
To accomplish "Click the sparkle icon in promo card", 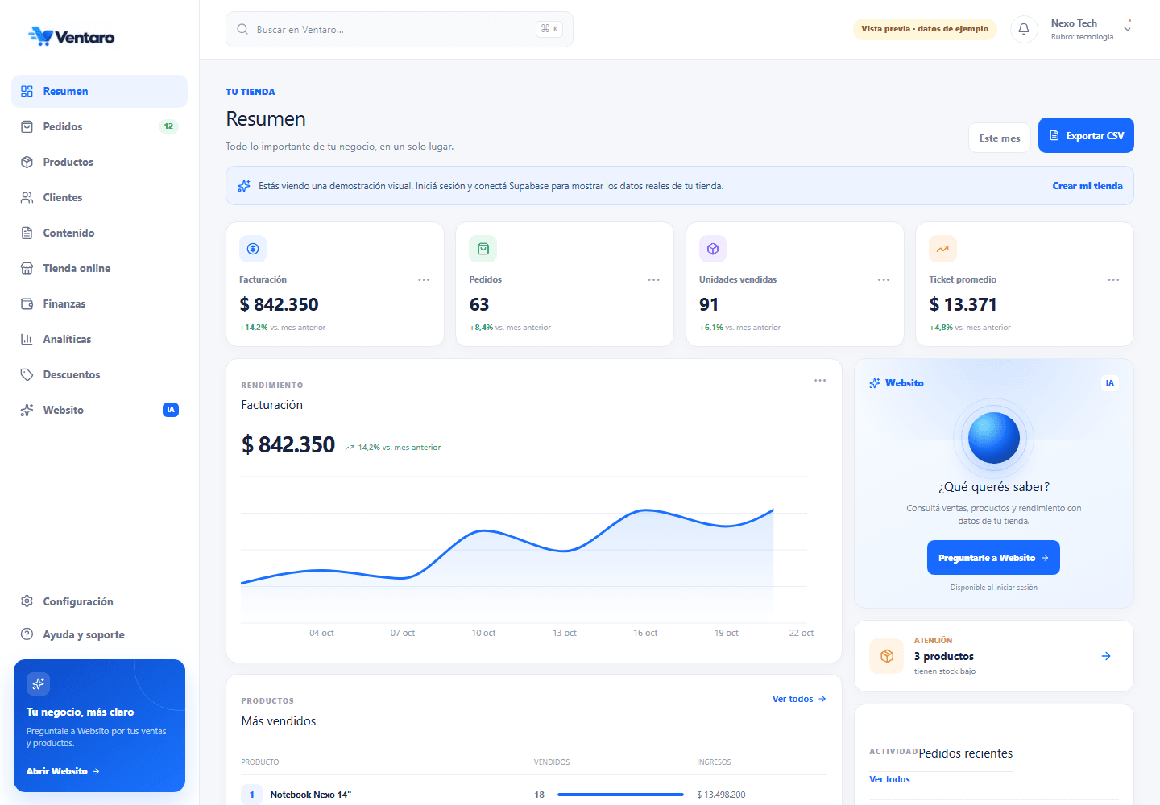I will [x=38, y=683].
